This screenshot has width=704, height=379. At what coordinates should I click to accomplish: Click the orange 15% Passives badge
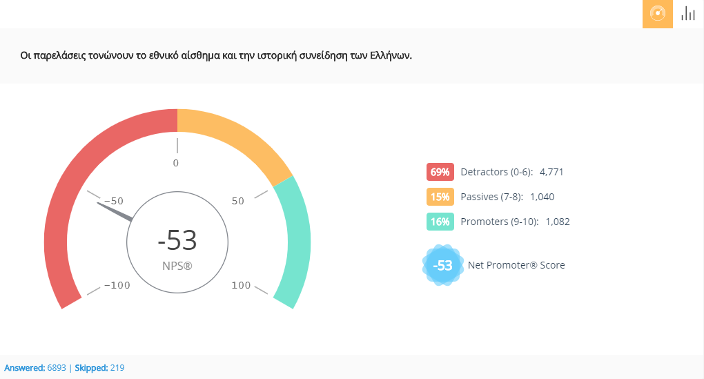[x=440, y=197]
